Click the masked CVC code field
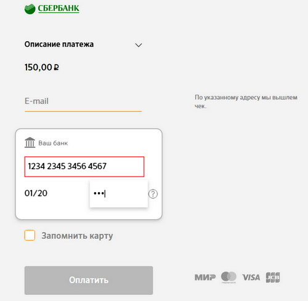This screenshot has width=308, height=301. click(x=119, y=194)
